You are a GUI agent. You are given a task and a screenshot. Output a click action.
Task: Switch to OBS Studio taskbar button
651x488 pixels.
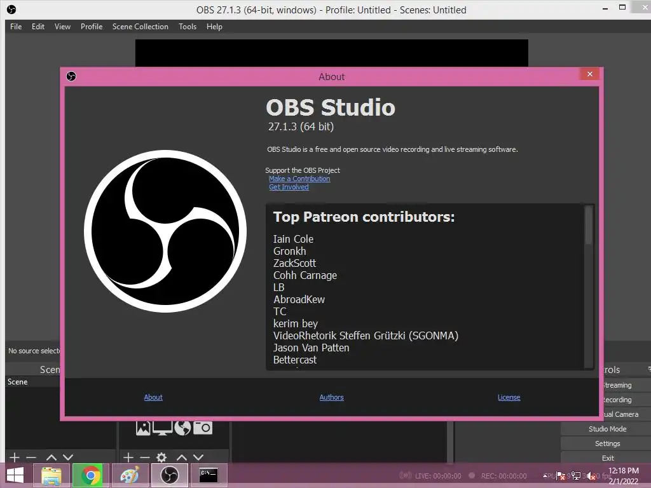(169, 475)
